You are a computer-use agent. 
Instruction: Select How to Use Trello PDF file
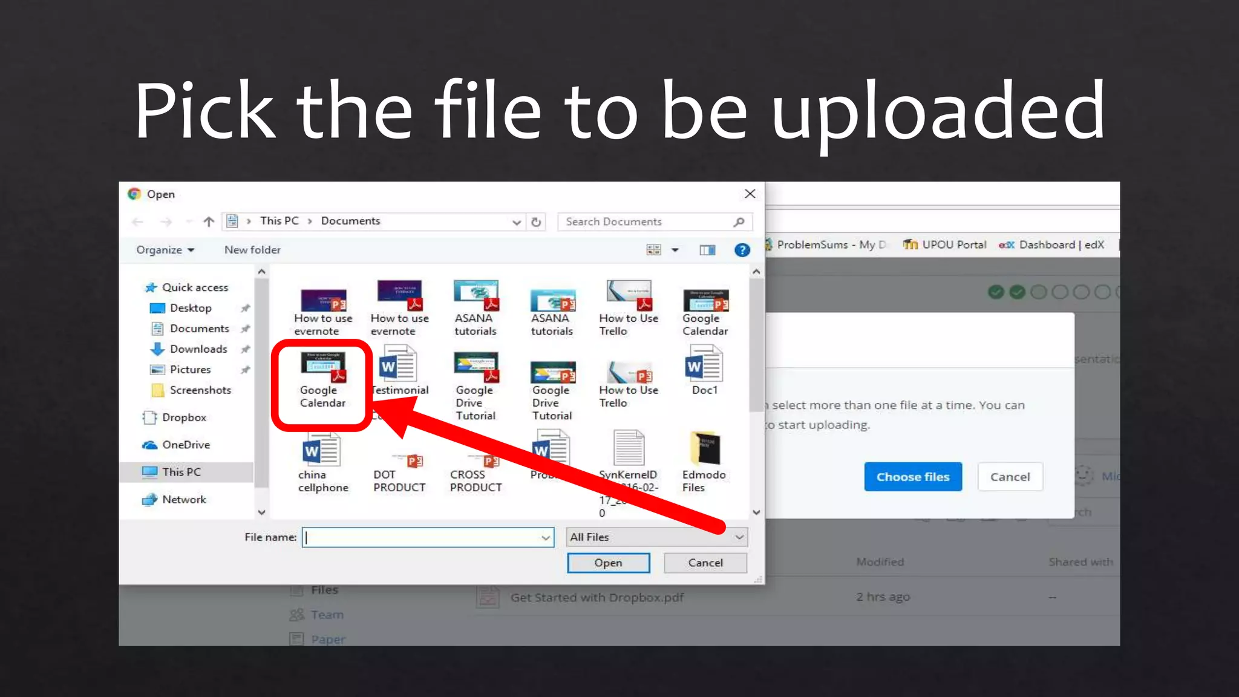[x=629, y=308]
